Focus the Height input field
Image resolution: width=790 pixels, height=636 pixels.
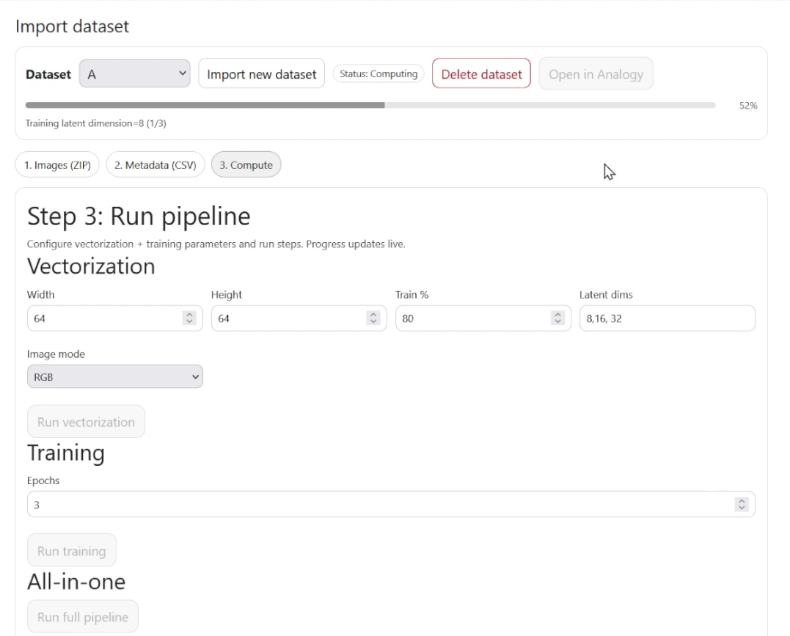tap(288, 318)
